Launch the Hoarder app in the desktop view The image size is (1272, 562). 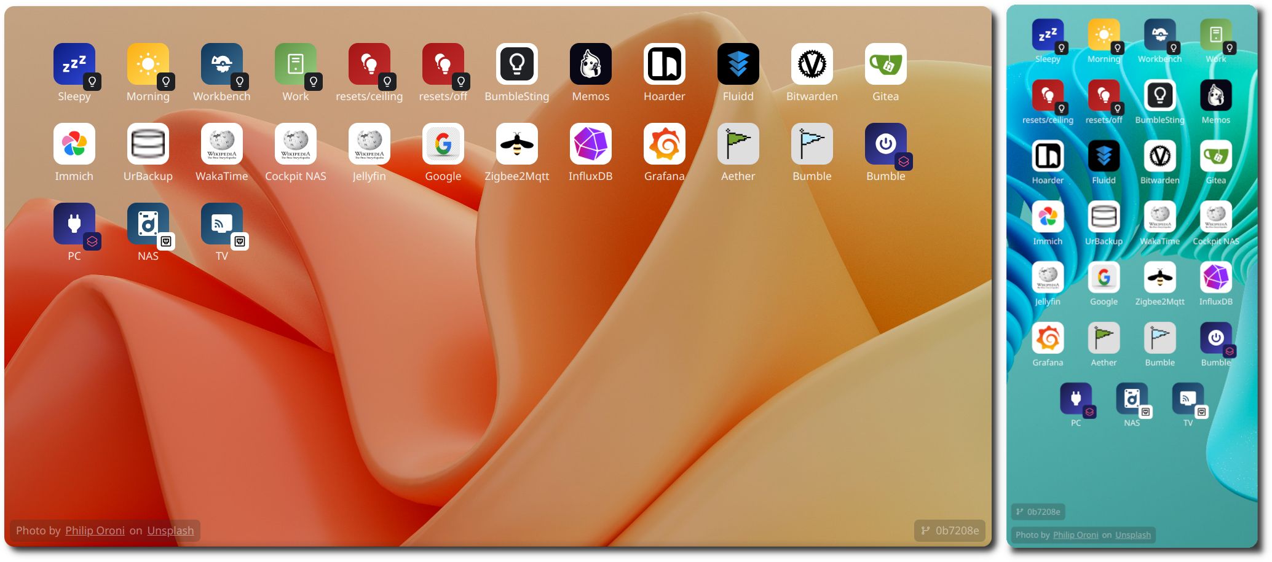[x=665, y=64]
